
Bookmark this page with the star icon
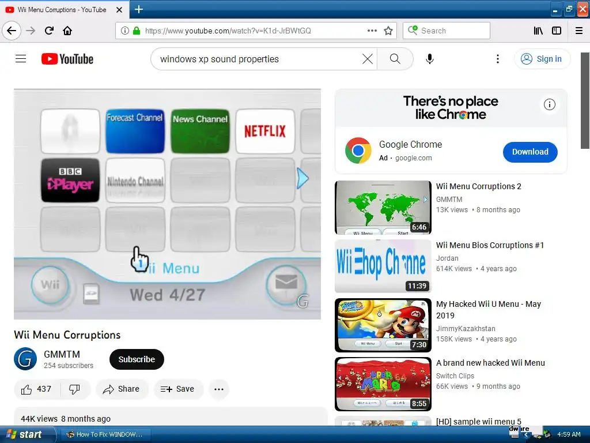388,31
